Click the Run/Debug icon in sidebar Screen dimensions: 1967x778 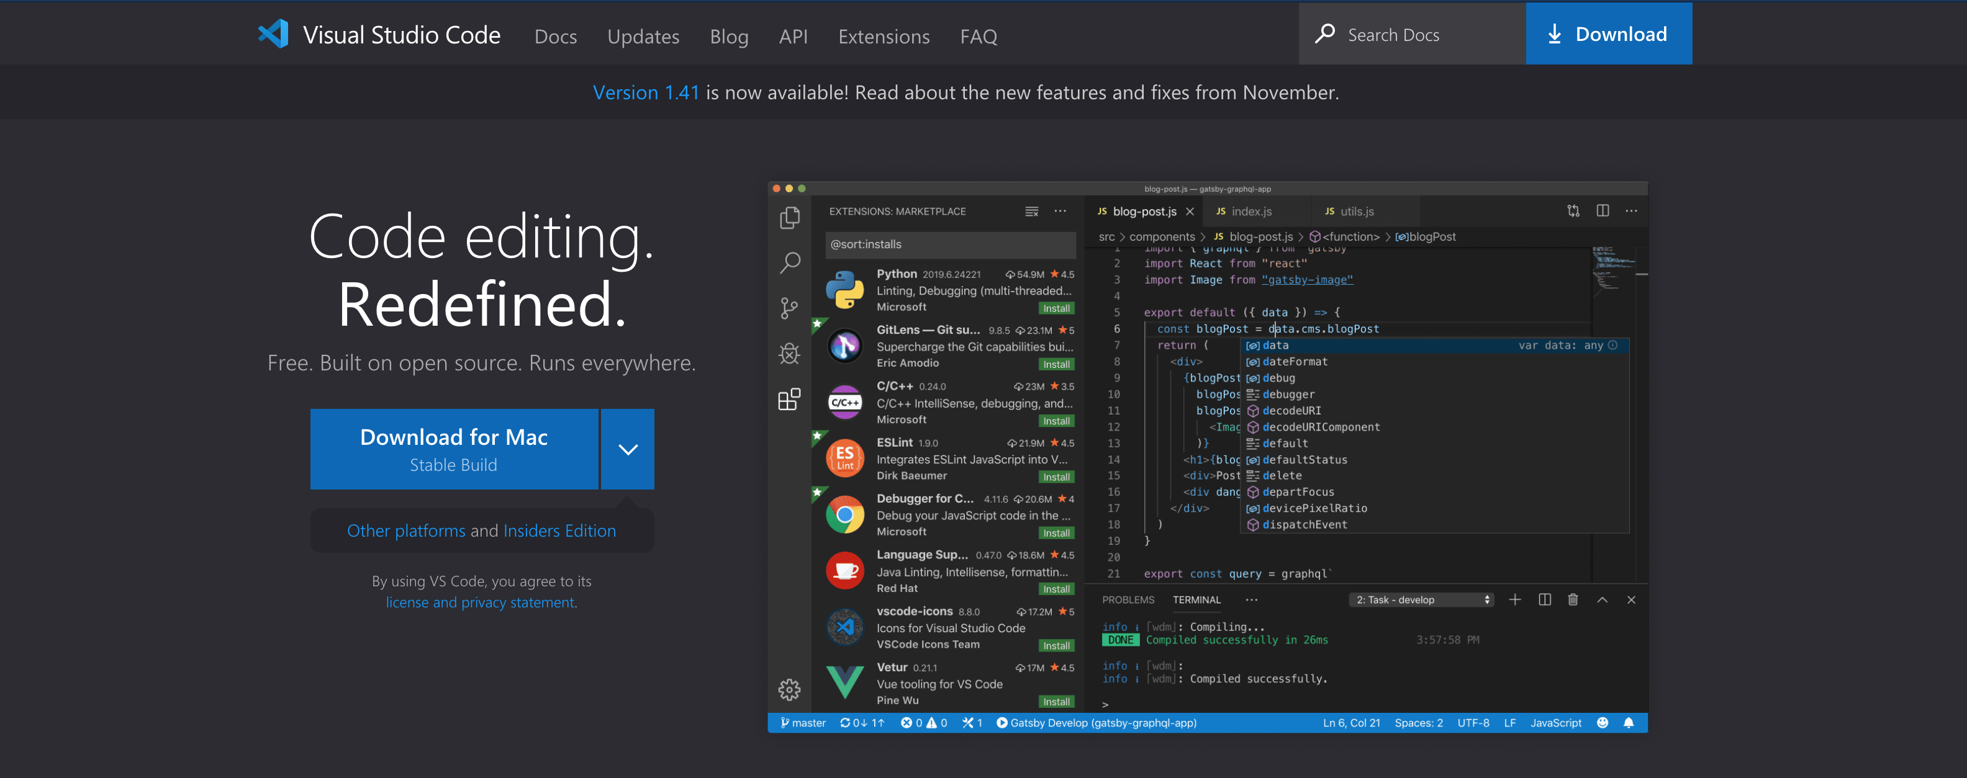790,351
